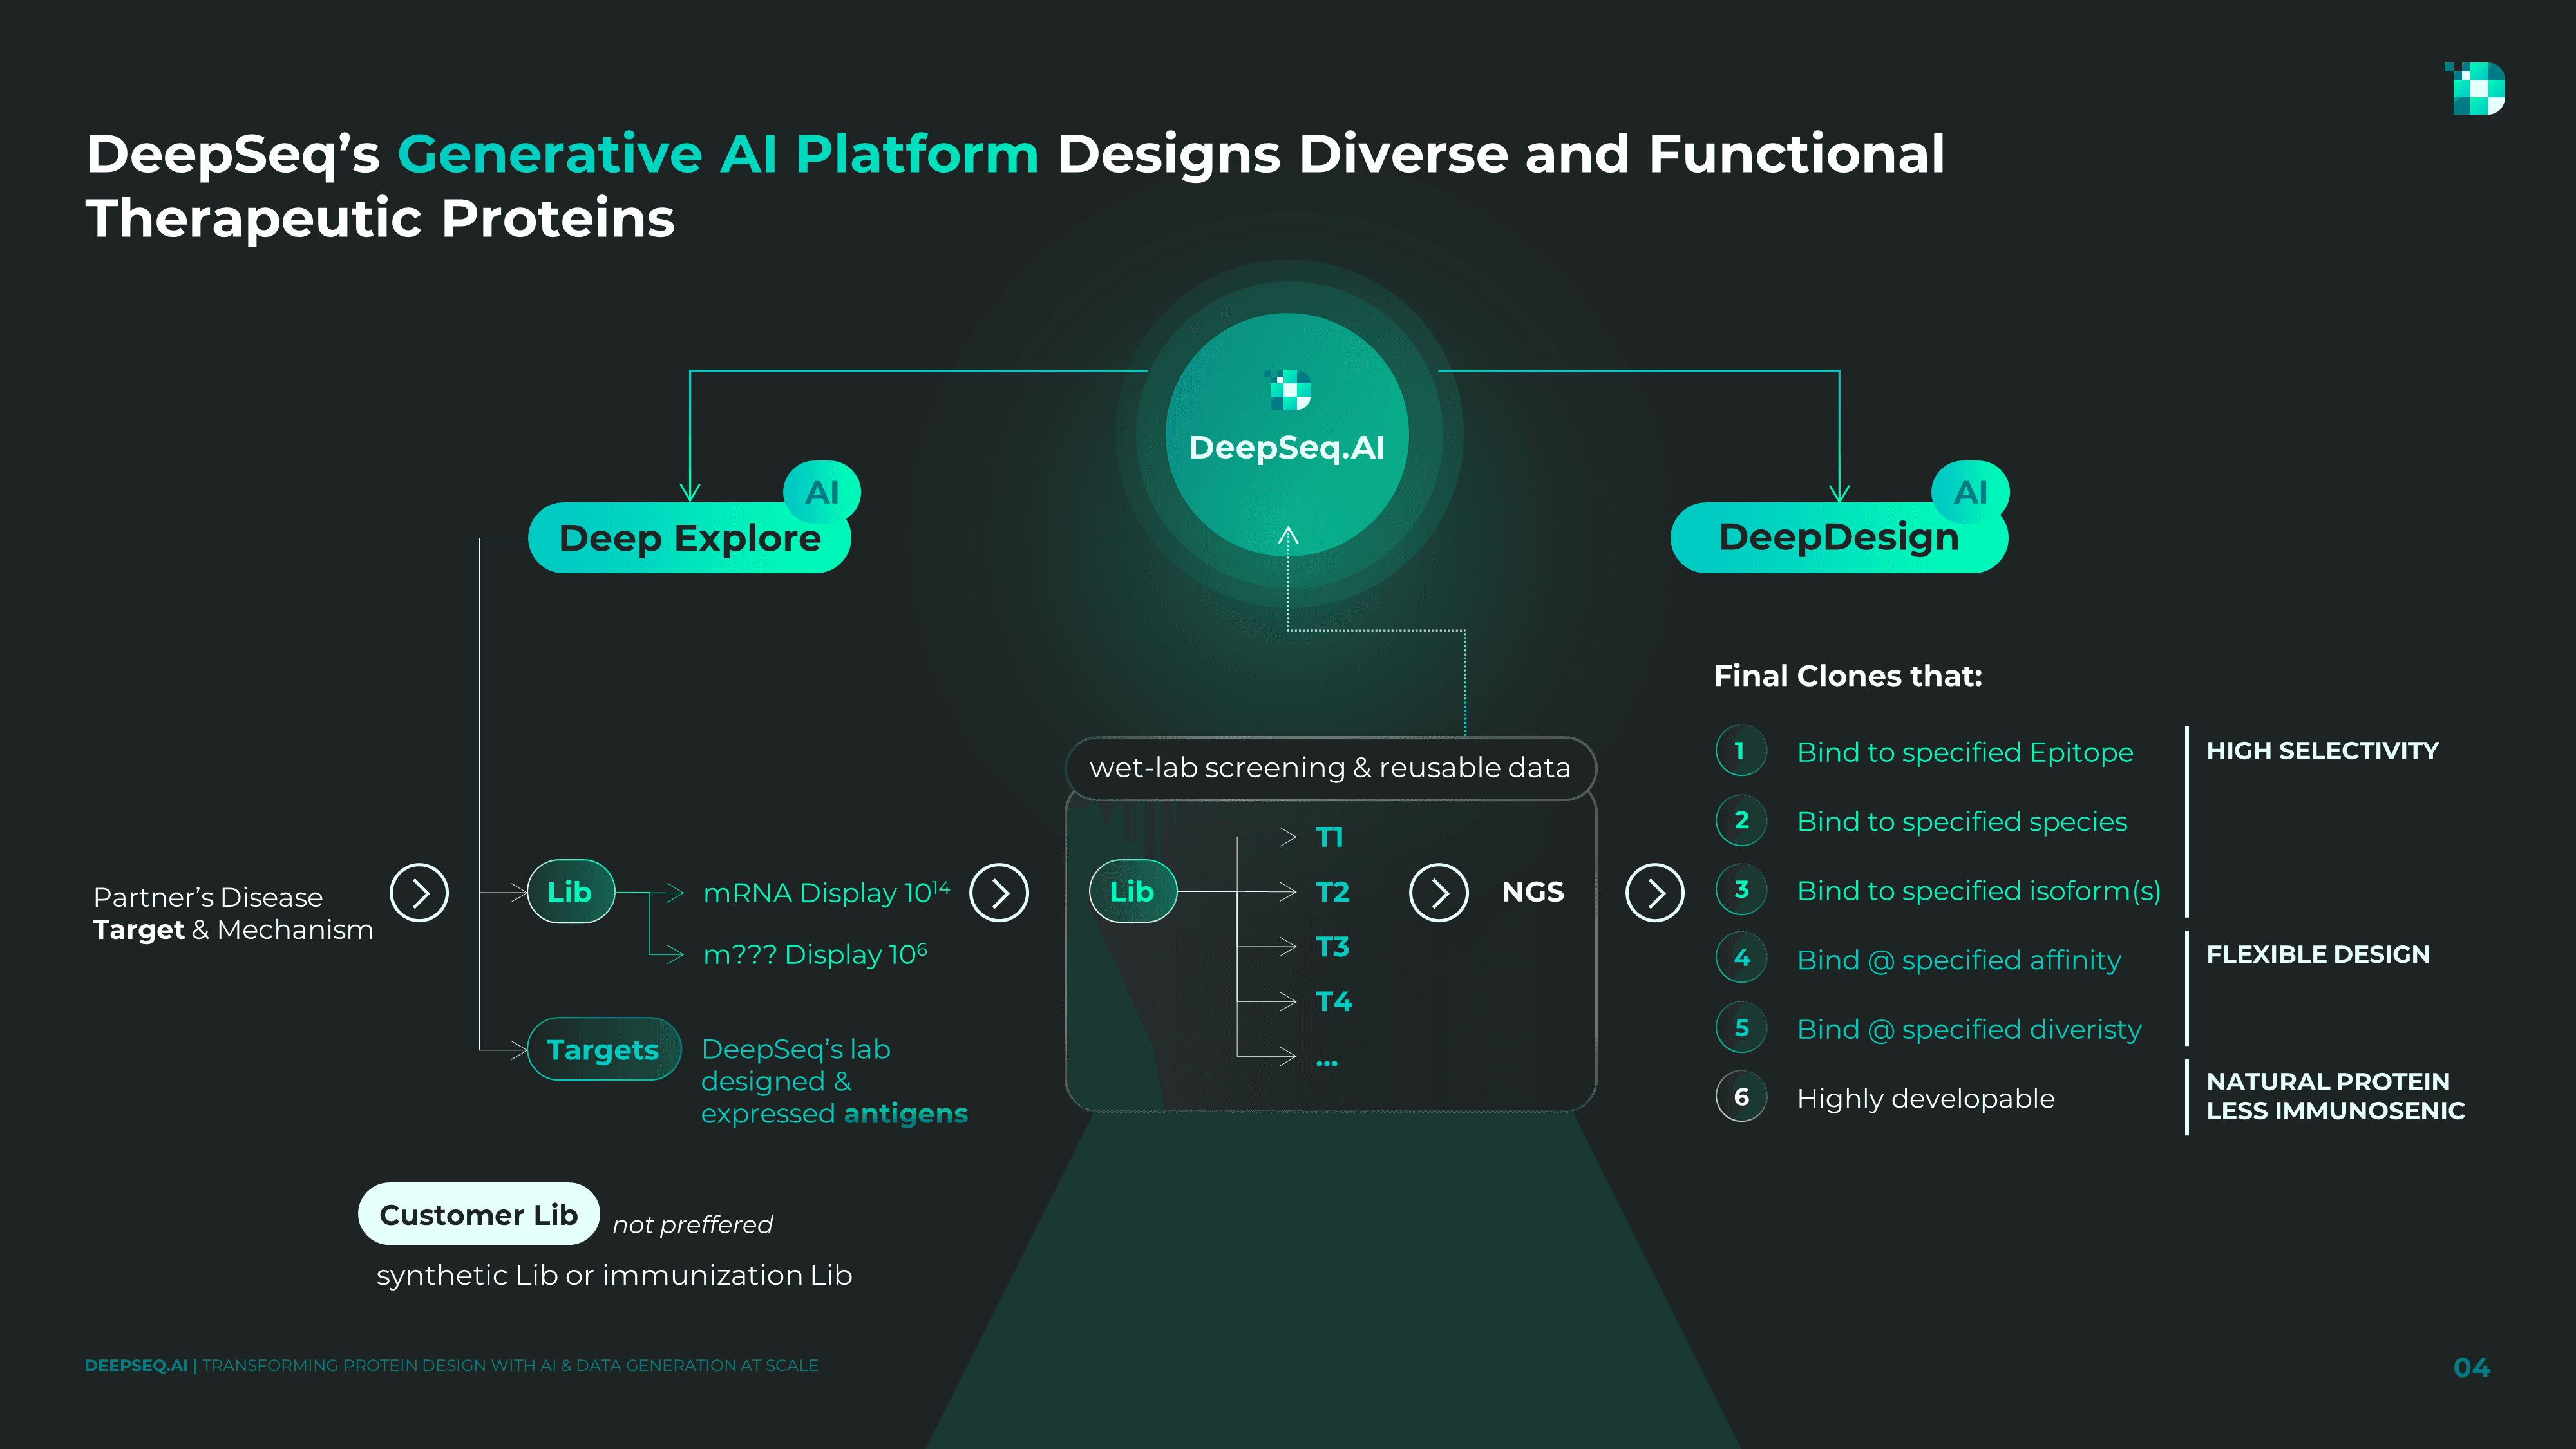The width and height of the screenshot is (2576, 1449).
Task: Click number 1 circle beside Bind to specified Epitope
Action: (x=1741, y=750)
